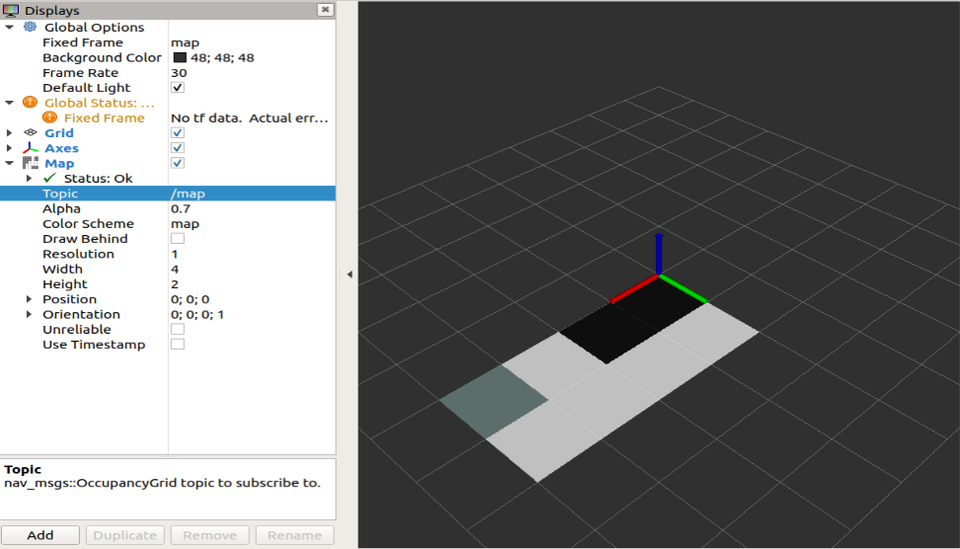Collapse the Global Options section

[x=9, y=27]
